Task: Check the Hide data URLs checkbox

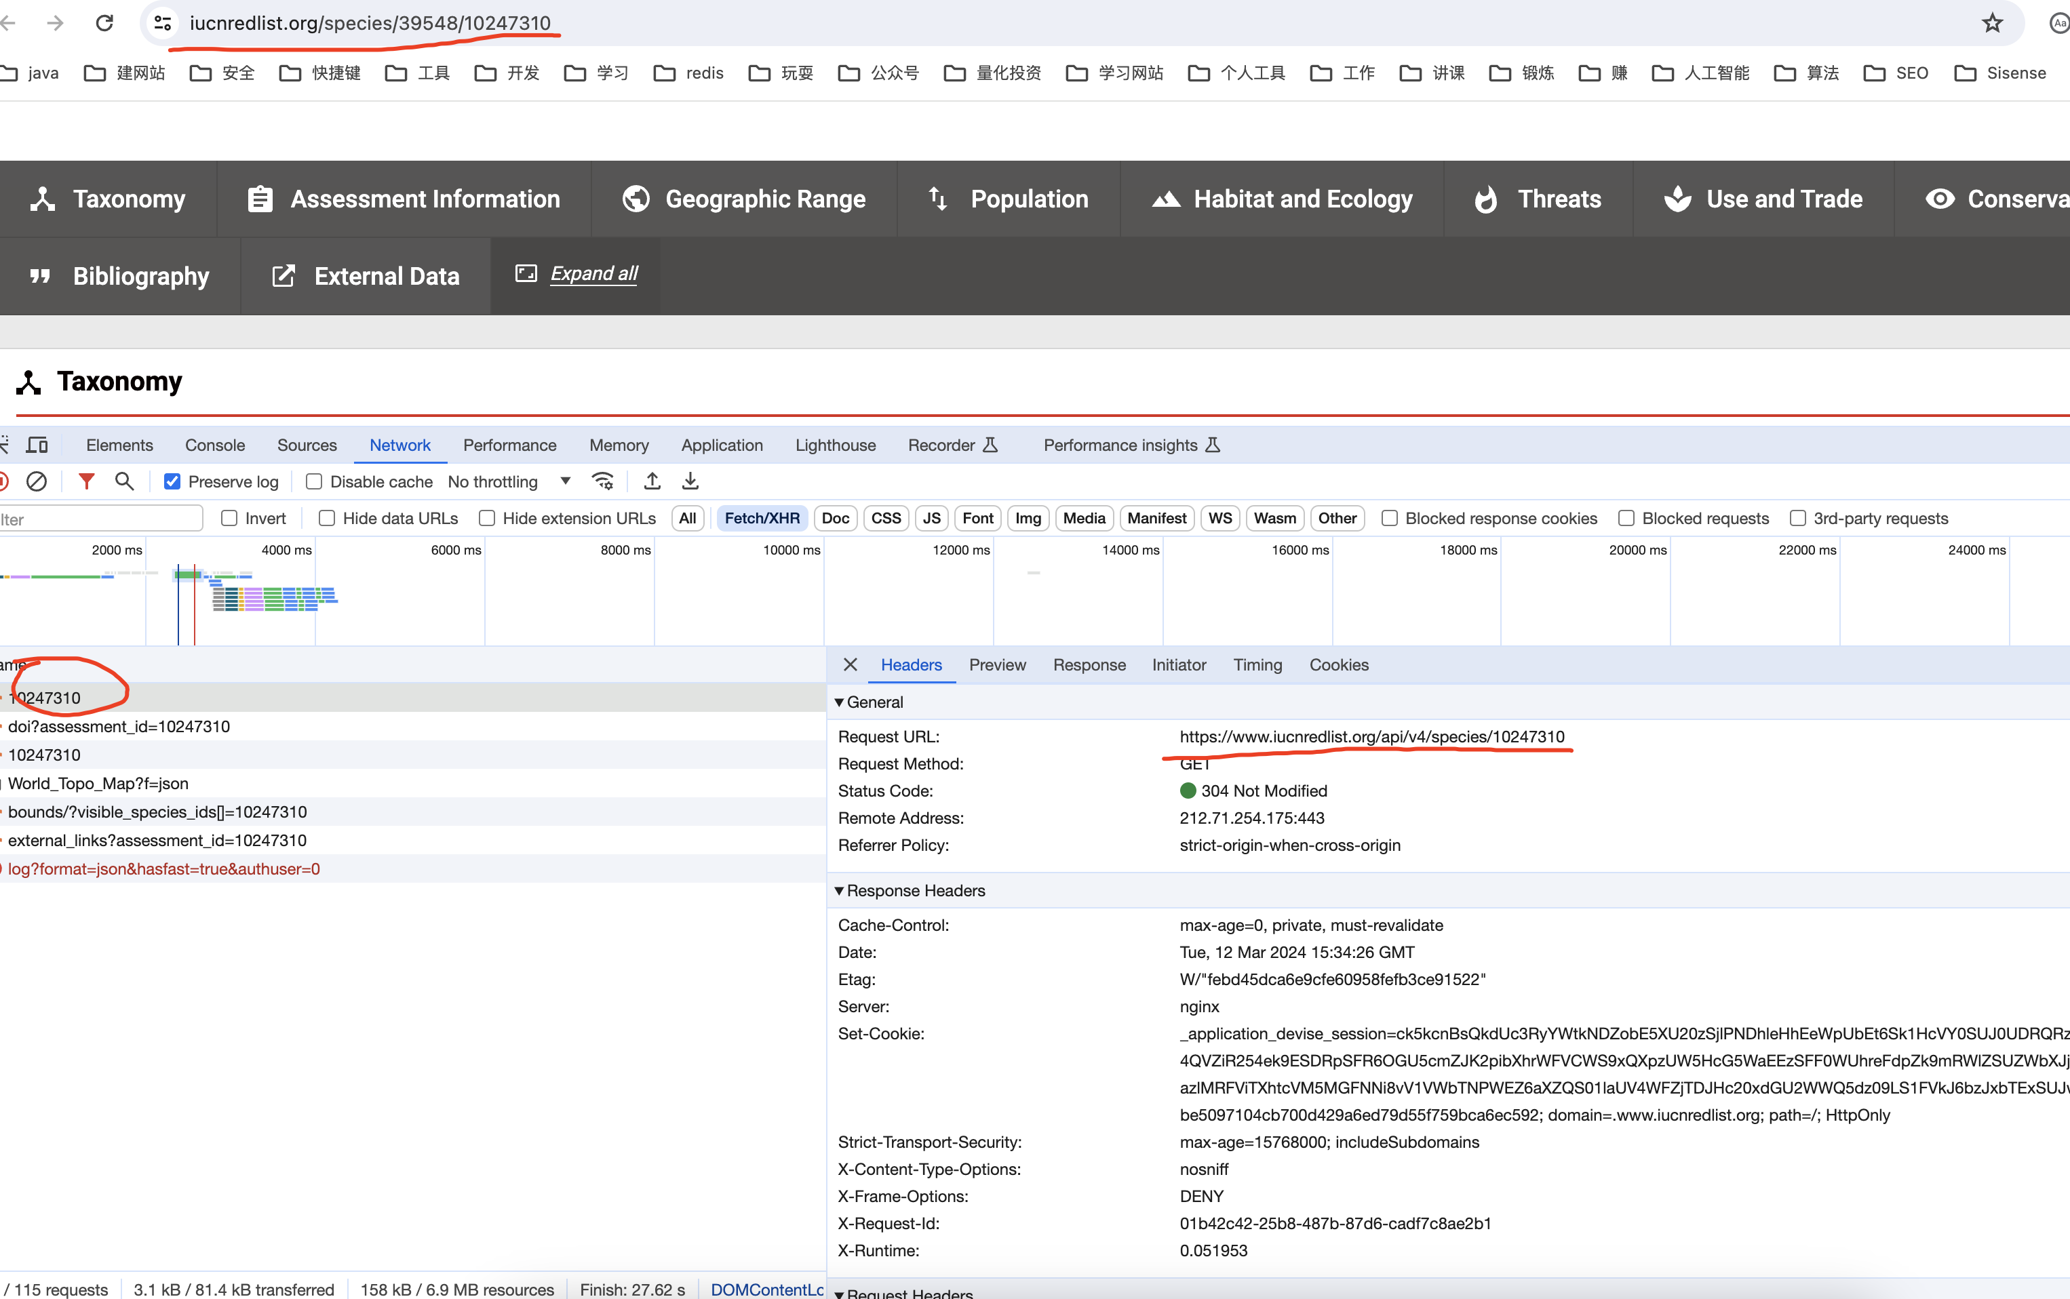Action: (x=326, y=518)
